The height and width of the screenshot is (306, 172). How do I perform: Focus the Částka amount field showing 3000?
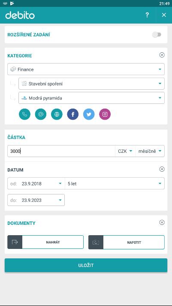[61, 151]
